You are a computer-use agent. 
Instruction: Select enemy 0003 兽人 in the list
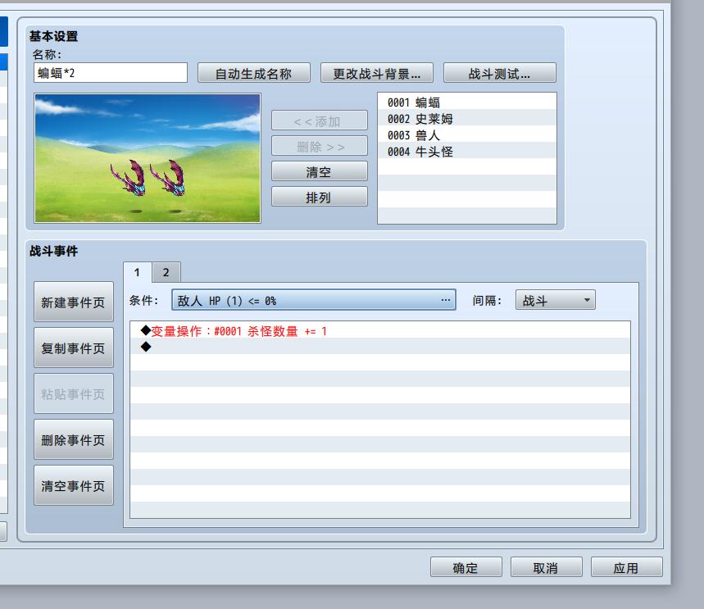click(467, 135)
